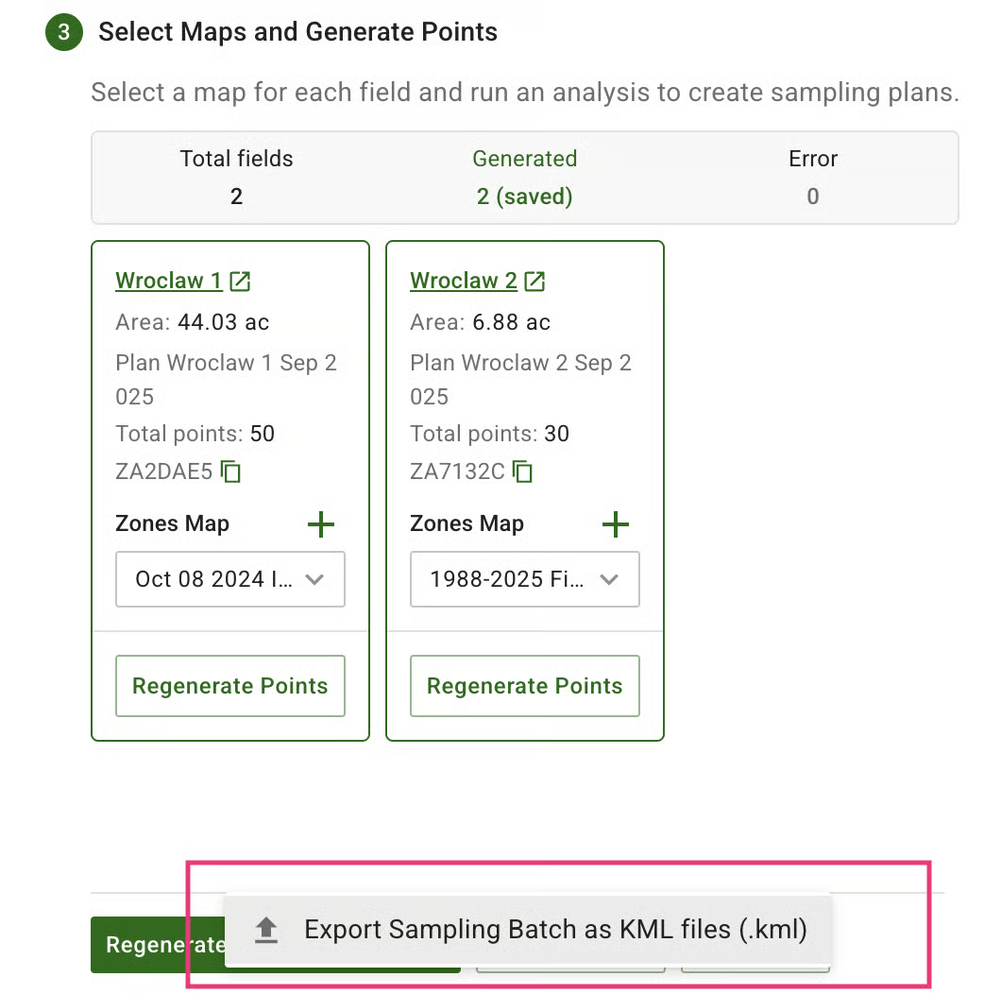Open the Wroclaw 1 field link
The width and height of the screenshot is (984, 994).
167,280
